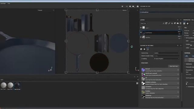Screen dimensions: 194x109
Task: Open the 2D viewport Material channel dropdown
Action: (130, 10)
